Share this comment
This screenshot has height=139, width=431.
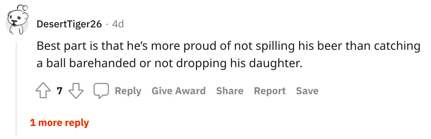tap(230, 91)
